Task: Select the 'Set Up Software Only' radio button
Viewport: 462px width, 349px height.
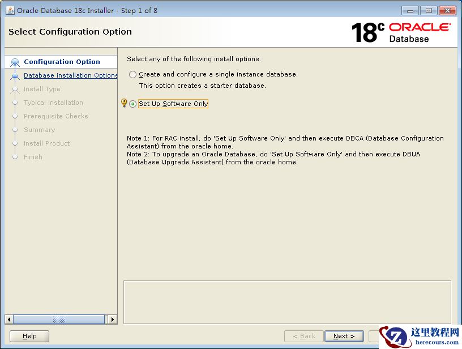Action: click(x=132, y=104)
